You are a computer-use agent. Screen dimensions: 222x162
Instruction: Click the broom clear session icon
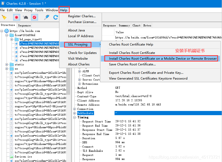click(4, 17)
